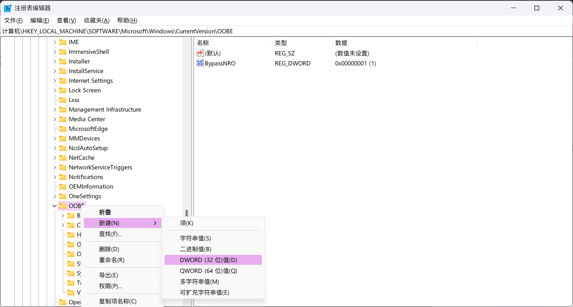
Task: Click the Registry Editor icon in the title bar
Action: [7, 8]
